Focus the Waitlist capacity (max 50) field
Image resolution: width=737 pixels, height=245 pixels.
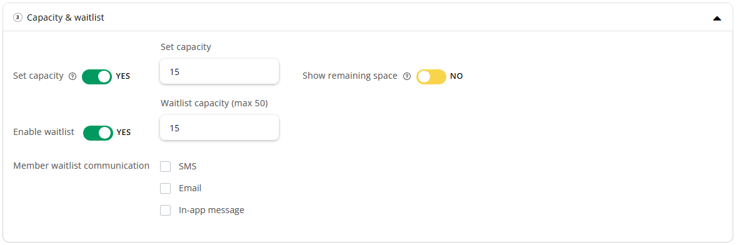coord(219,127)
